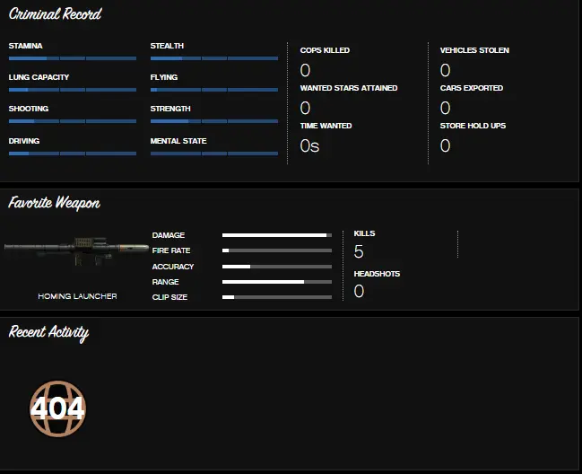The height and width of the screenshot is (474, 582).
Task: Click the Strength stat bar
Action: point(214,121)
